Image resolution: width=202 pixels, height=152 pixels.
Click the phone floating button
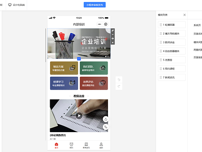(106, 127)
